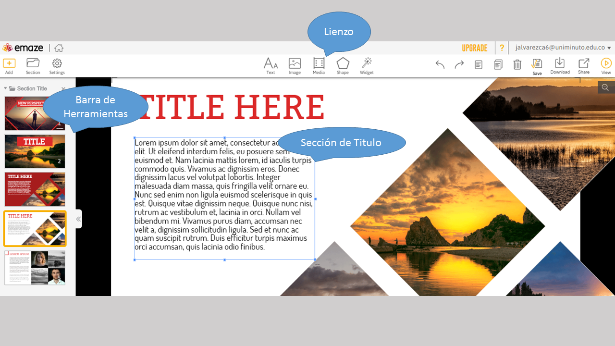615x346 pixels.
Task: Click inside the Lorem ipsum text box
Action: click(224, 199)
